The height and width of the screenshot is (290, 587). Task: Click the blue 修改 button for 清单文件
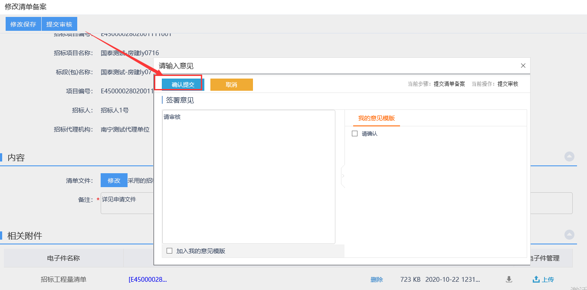click(x=114, y=180)
